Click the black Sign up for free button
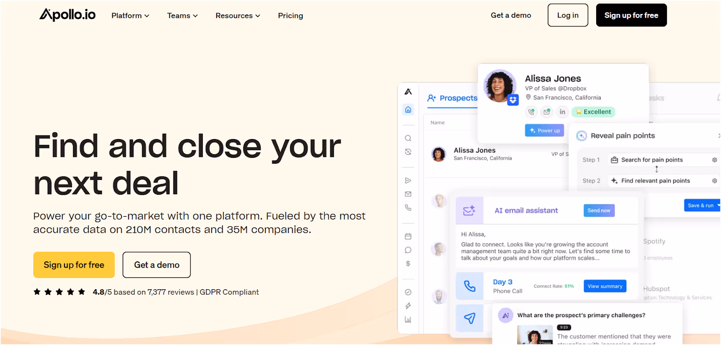 pos(631,15)
